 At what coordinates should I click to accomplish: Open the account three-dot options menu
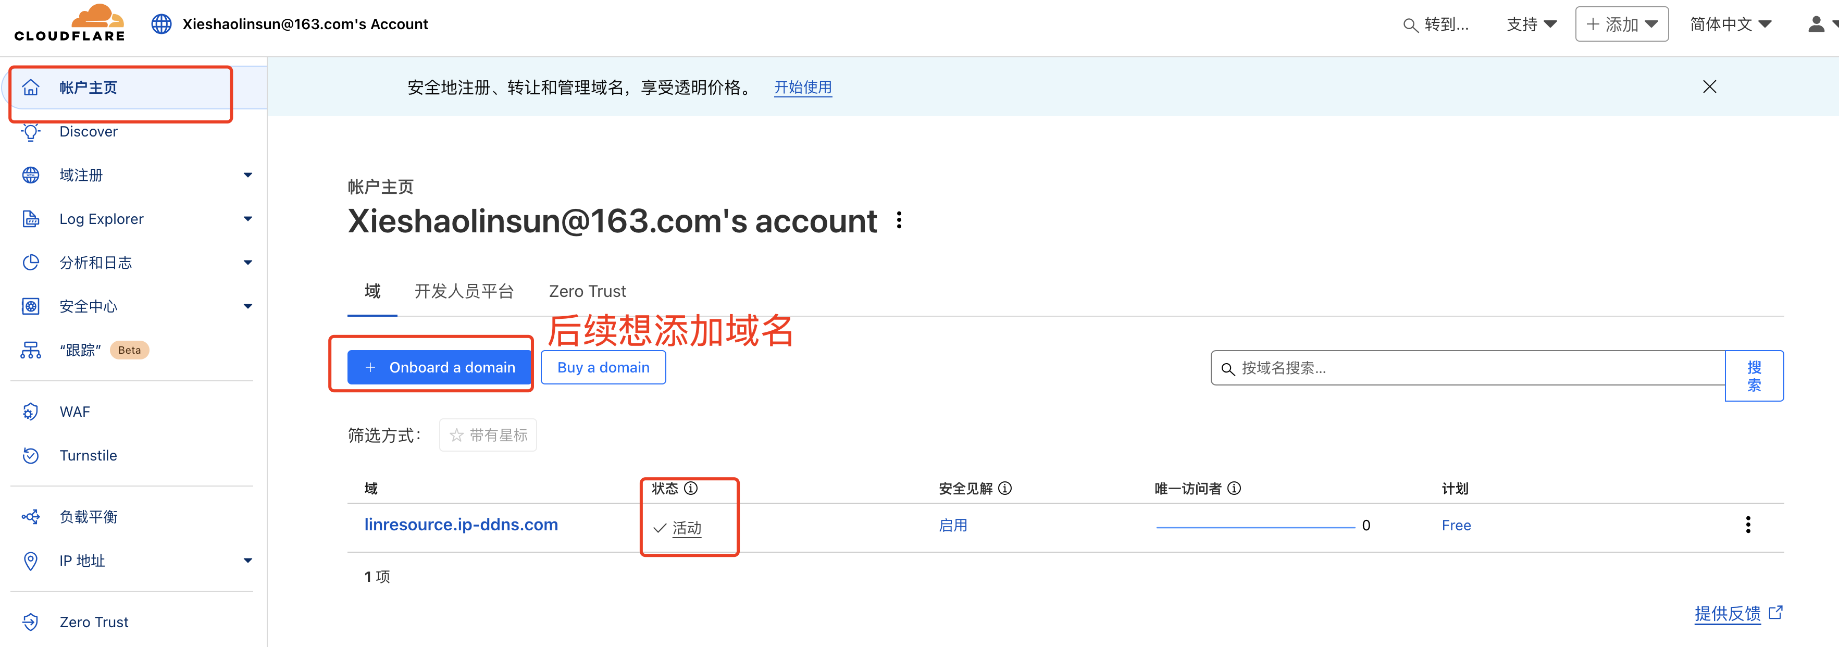(900, 220)
